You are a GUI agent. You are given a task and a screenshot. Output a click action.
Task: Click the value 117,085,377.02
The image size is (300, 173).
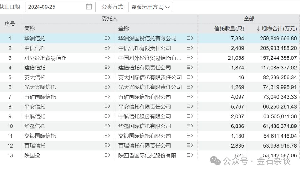(x=279, y=68)
